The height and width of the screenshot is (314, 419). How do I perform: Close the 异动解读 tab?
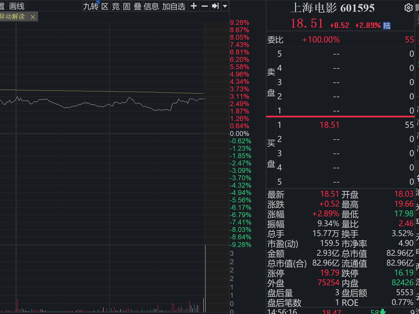pos(33,17)
